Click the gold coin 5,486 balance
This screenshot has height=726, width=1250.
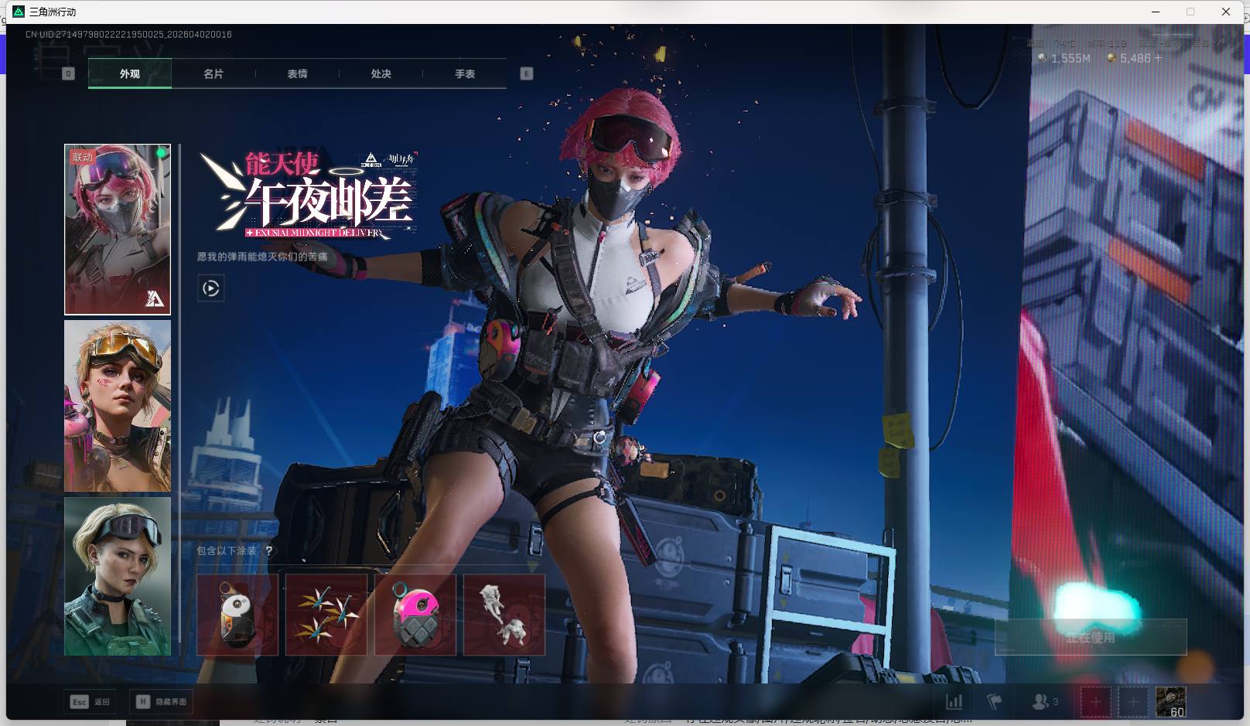1129,58
